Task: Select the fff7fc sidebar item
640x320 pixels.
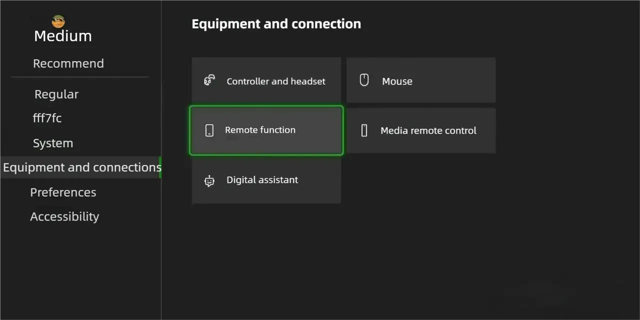Action: [47, 118]
